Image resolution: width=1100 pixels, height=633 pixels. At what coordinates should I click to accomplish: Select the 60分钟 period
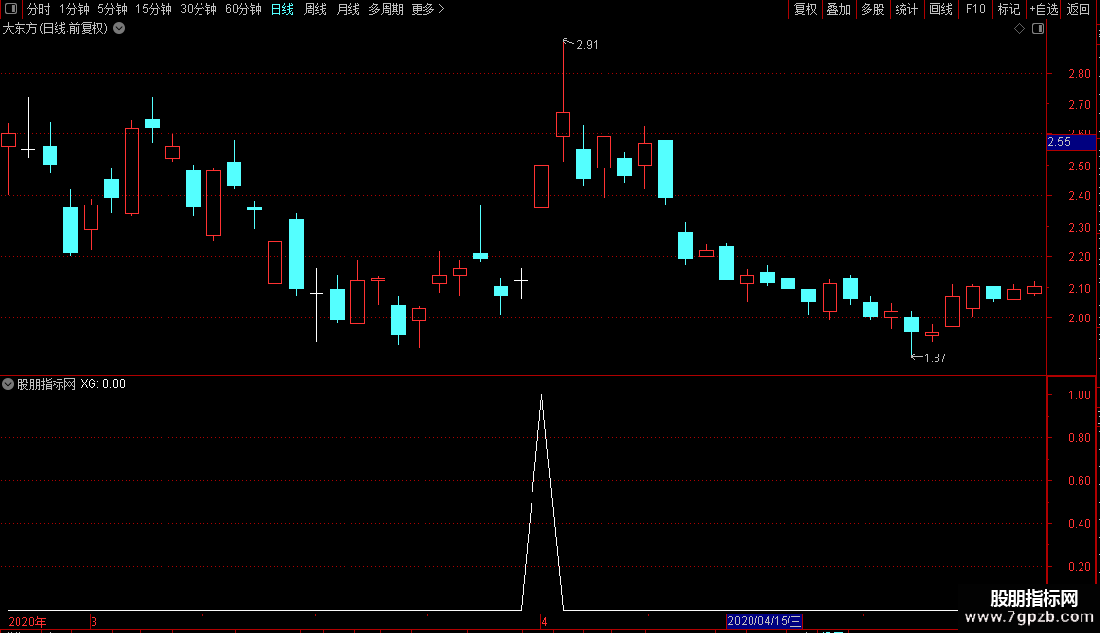(243, 9)
